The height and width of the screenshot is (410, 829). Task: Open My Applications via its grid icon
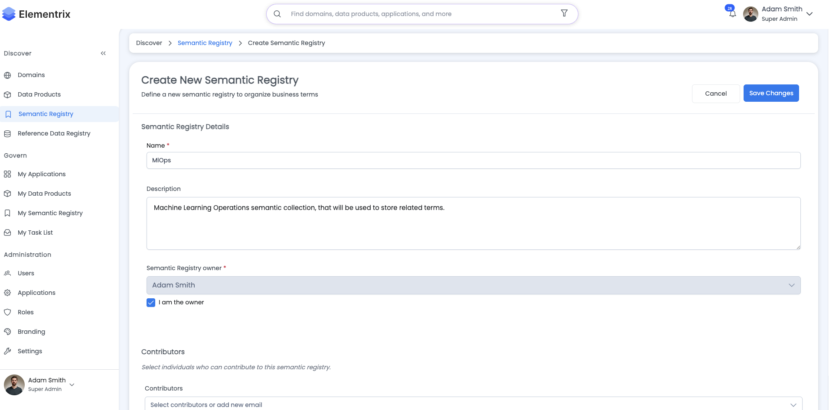(x=7, y=174)
